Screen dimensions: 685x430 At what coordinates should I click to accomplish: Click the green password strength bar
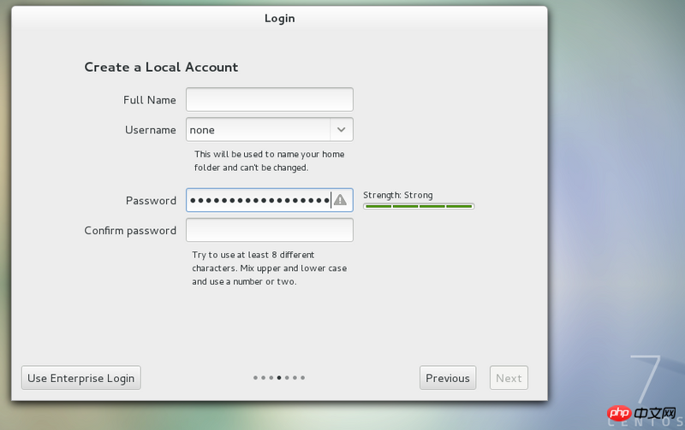click(418, 206)
